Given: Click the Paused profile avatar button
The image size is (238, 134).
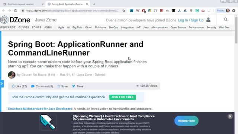Looking at the screenshot, I should coord(223,11).
